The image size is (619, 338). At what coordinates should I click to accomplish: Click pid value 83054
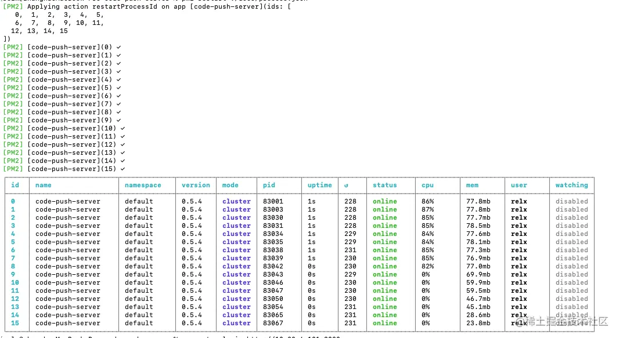click(273, 307)
